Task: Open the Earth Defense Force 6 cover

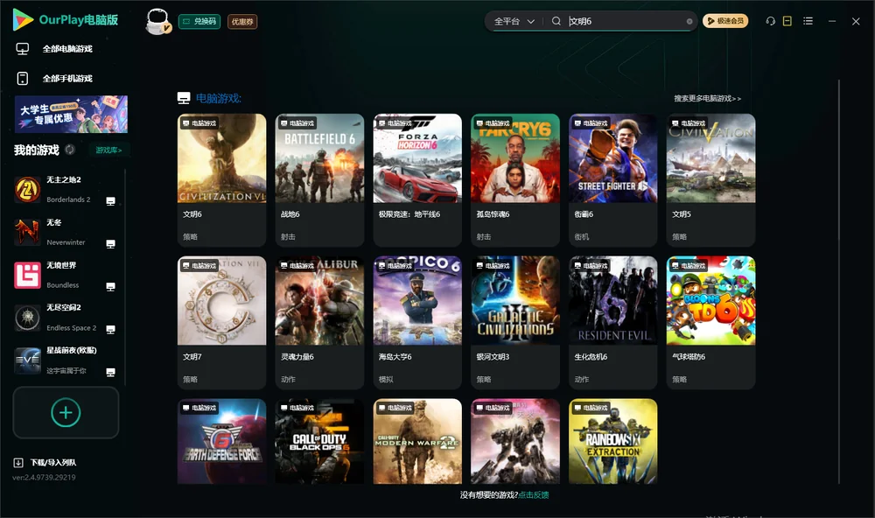Action: click(221, 441)
